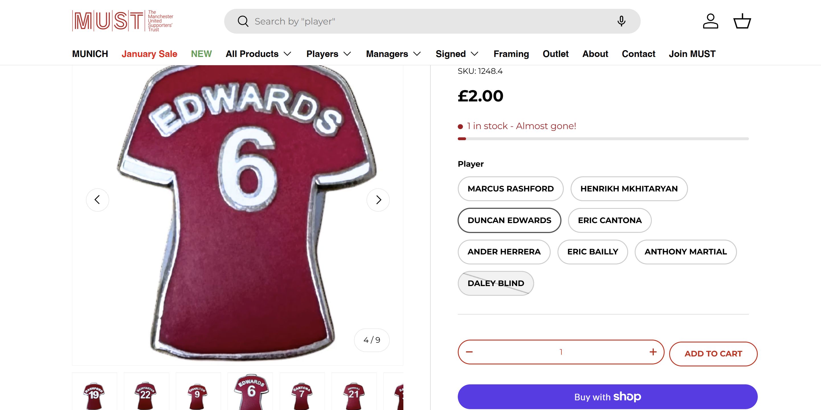Expand the Players dropdown menu
The image size is (821, 410).
point(328,54)
